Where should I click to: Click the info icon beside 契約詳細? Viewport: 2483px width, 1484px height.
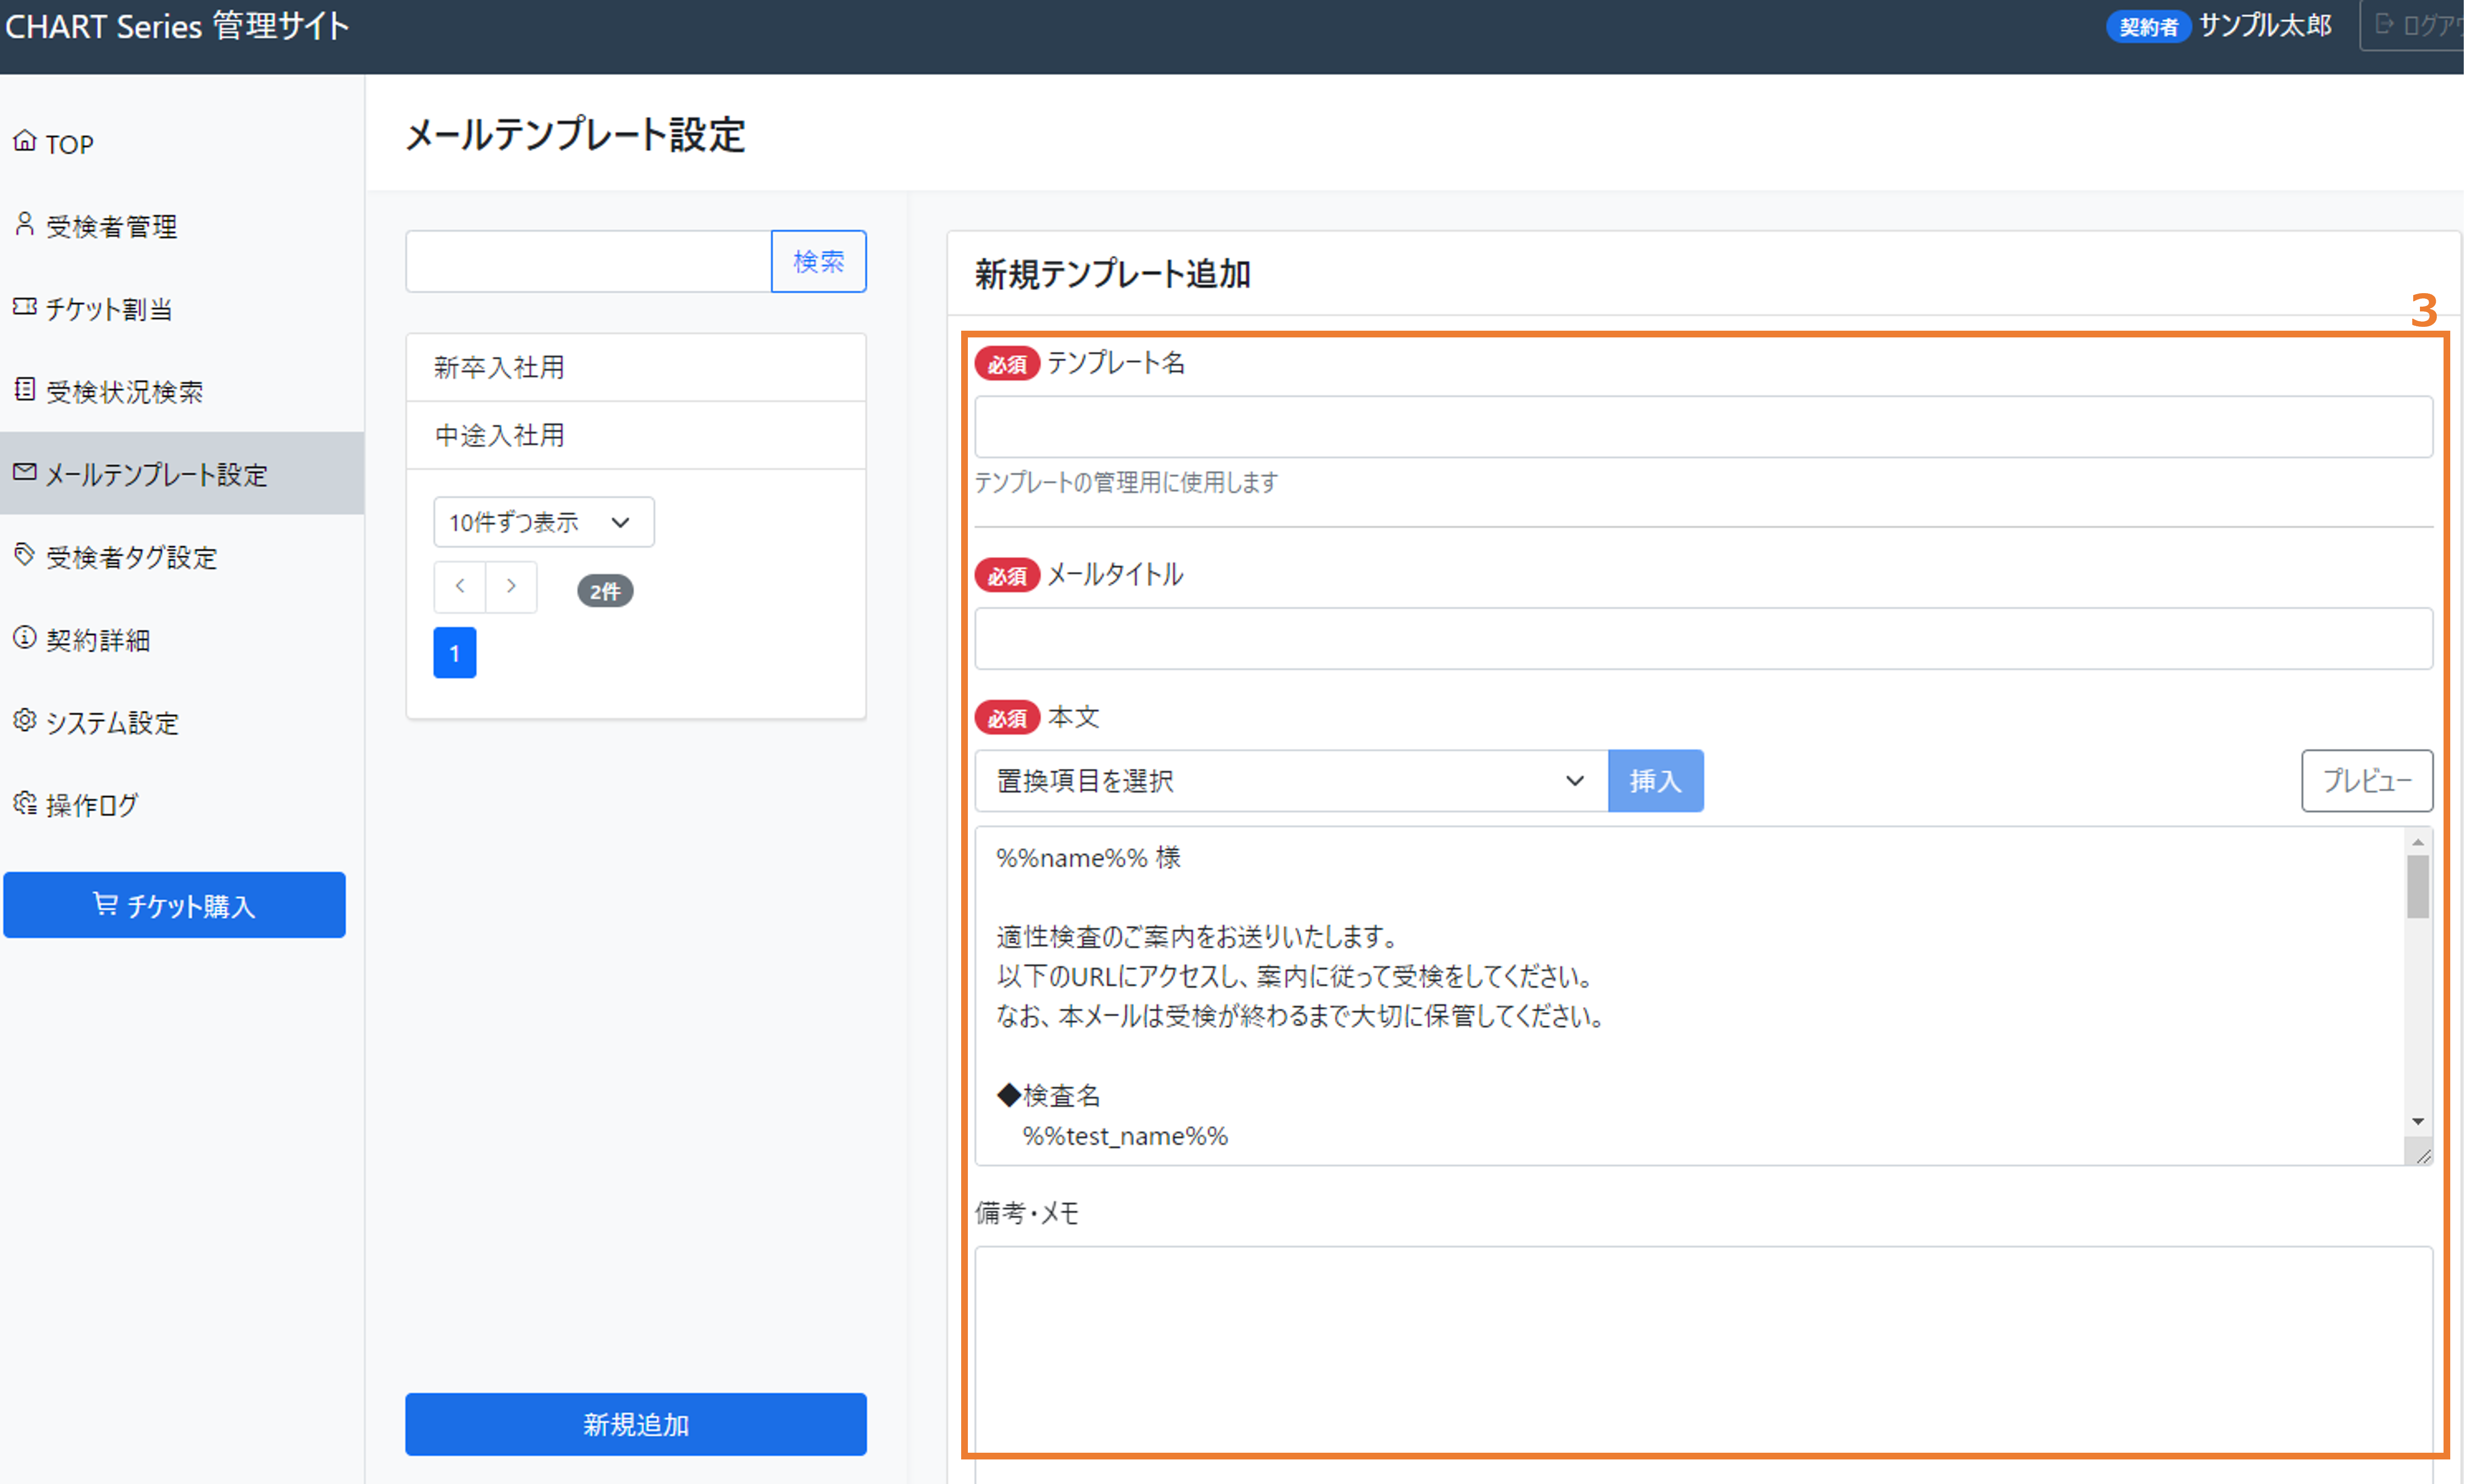pos(25,638)
